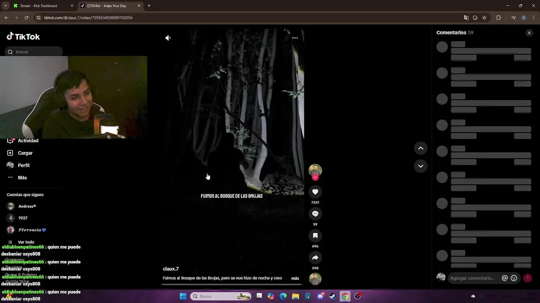Insert a mention with the @ icon
The height and width of the screenshot is (303, 540).
pos(505,278)
